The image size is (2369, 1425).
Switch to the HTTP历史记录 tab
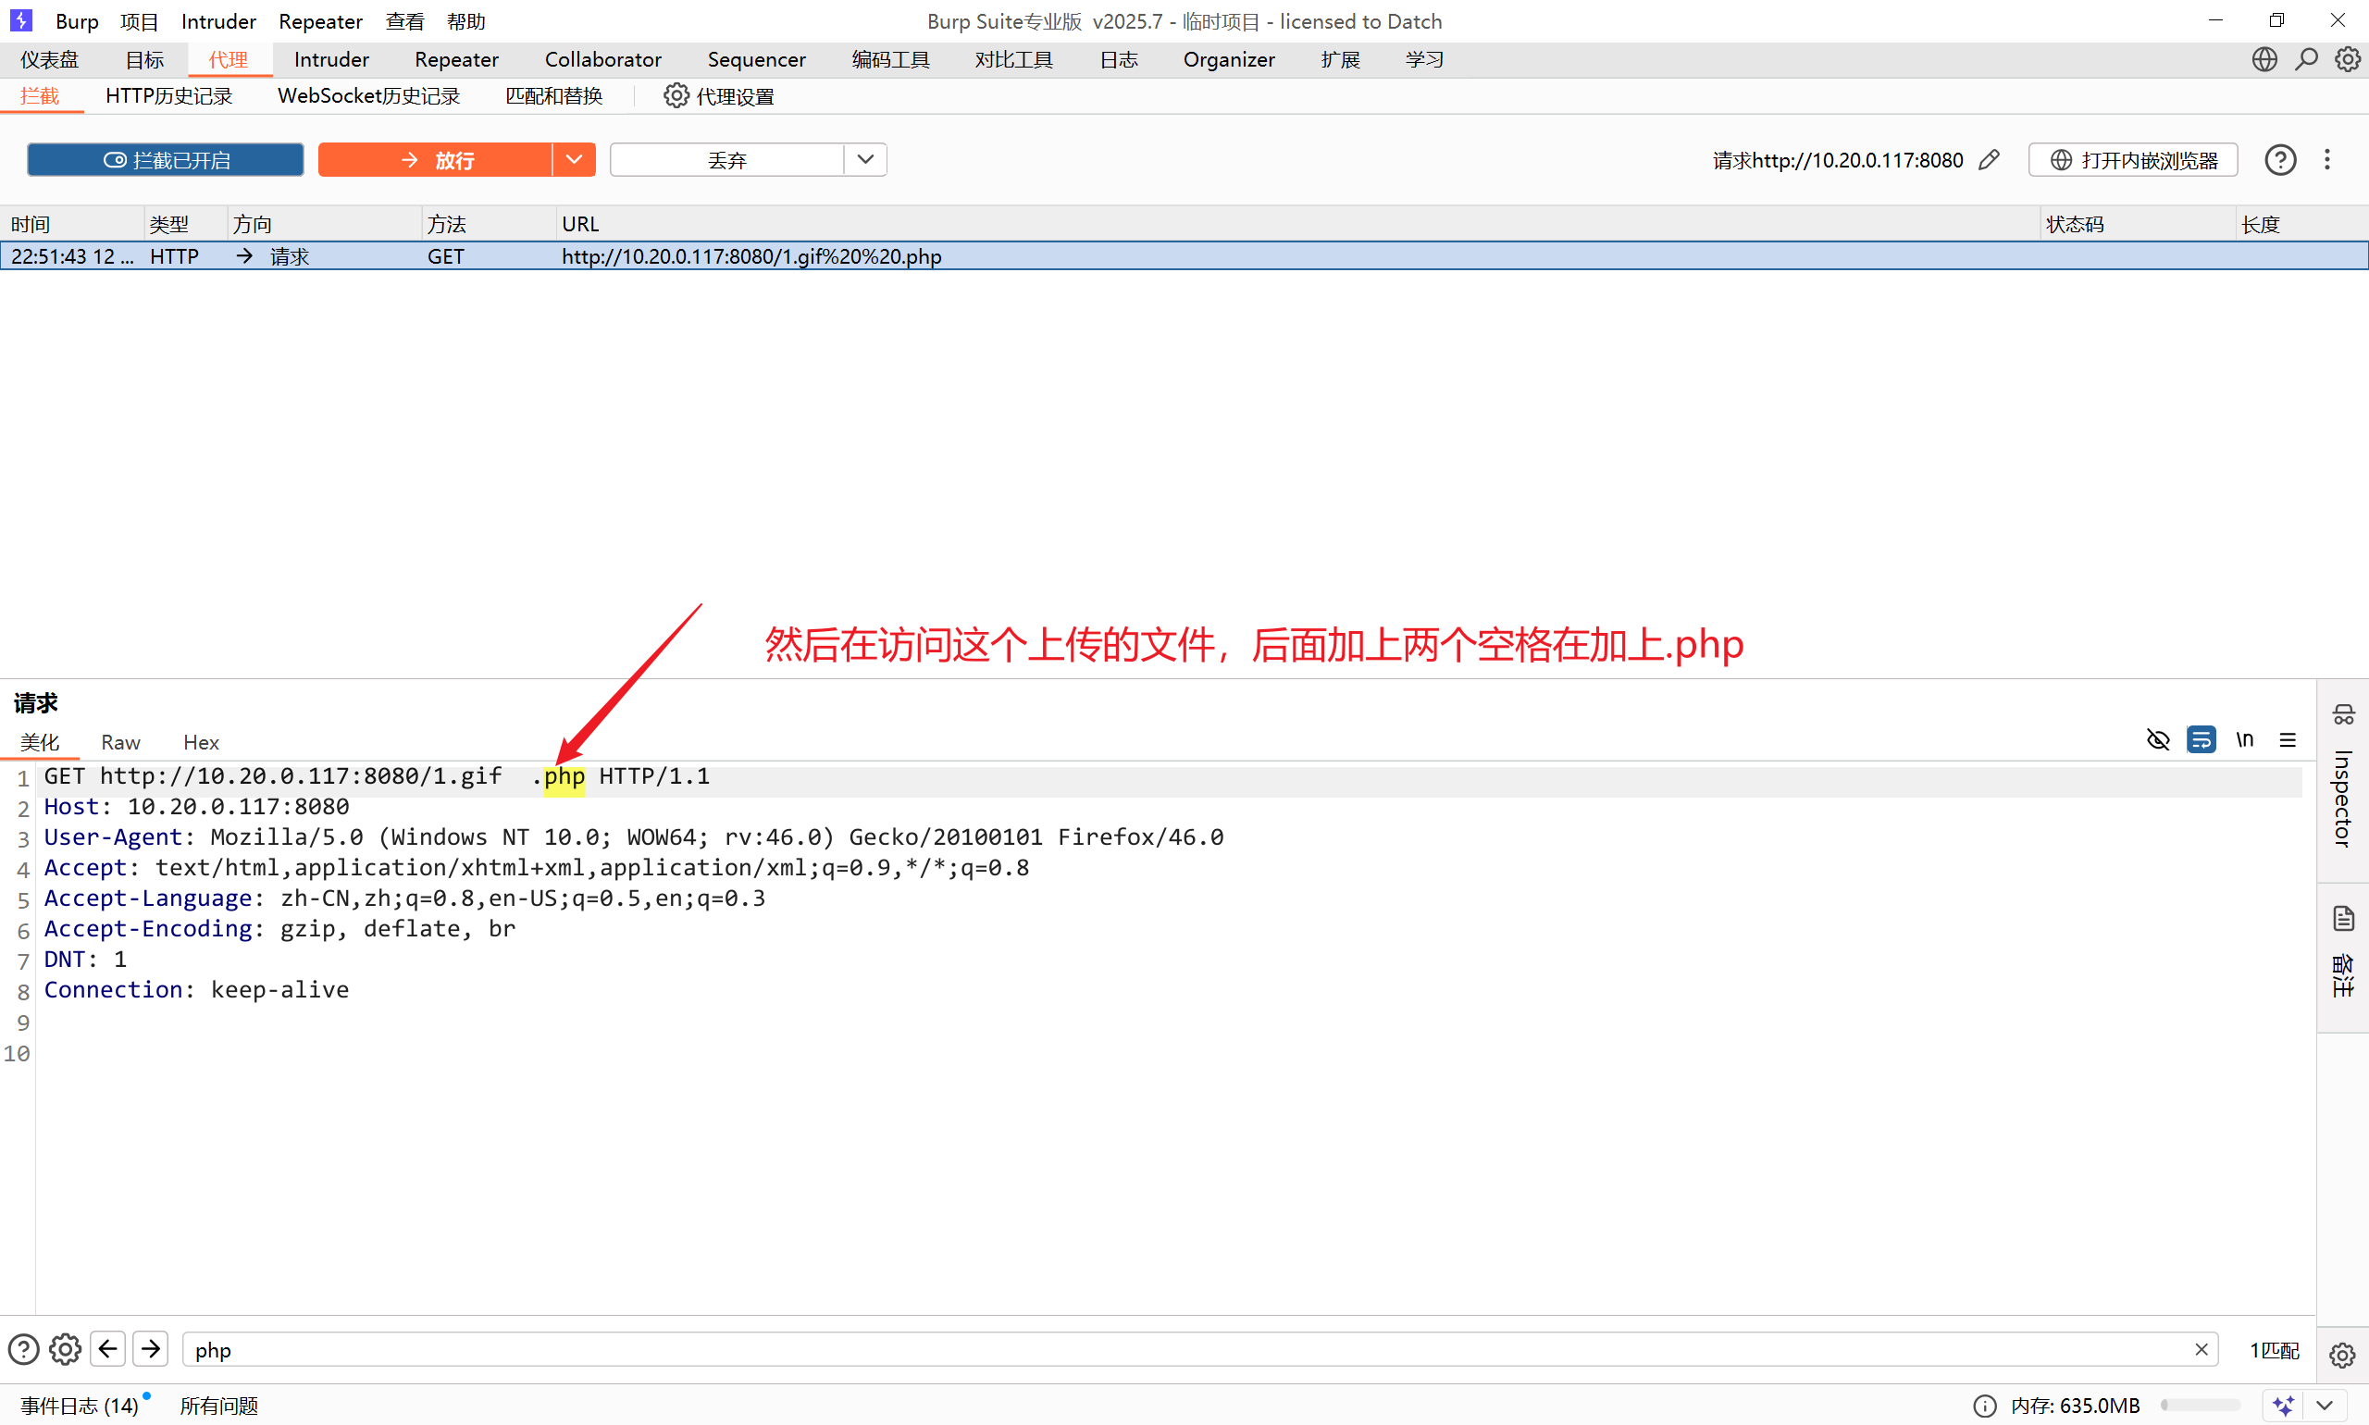click(169, 96)
